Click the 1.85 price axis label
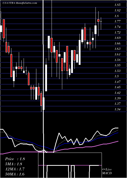127x178 pixels. [117, 5]
